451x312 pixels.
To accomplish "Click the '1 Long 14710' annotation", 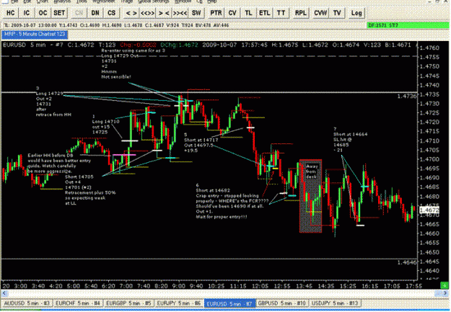I will 105,124.
